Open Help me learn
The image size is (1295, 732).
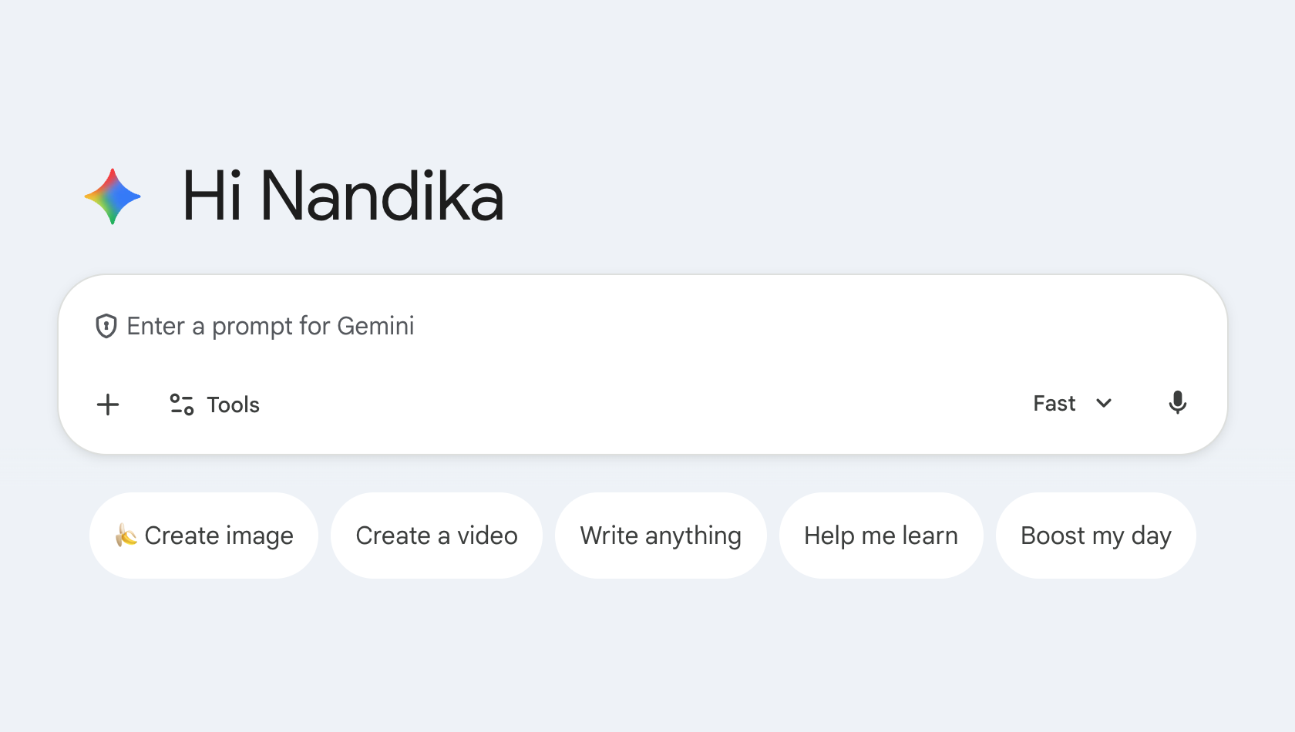click(x=881, y=536)
